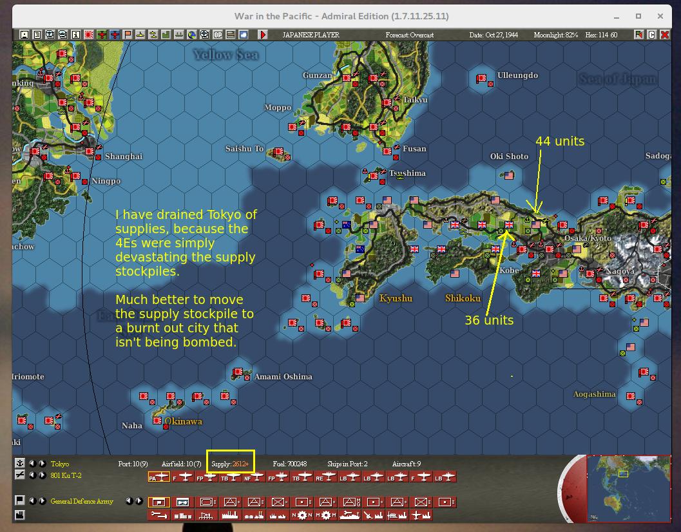Screen dimensions: 681x532
Task: Click the aircraft factory industry icon
Action: [x=421, y=515]
